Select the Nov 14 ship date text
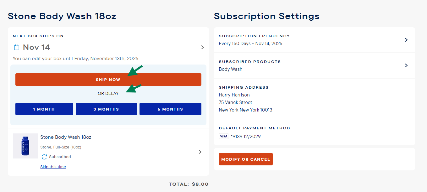The height and width of the screenshot is (192, 427). [x=36, y=47]
